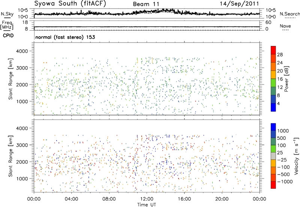
Task: Click the '16:00' time axis label
Action: click(184, 199)
